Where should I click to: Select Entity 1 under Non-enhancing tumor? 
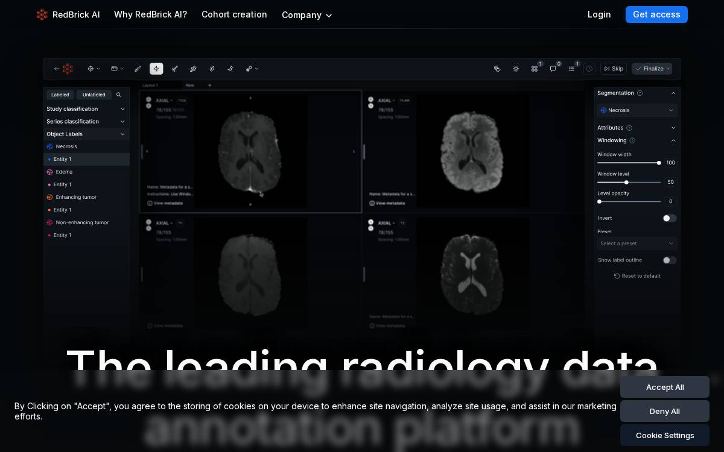click(86, 235)
